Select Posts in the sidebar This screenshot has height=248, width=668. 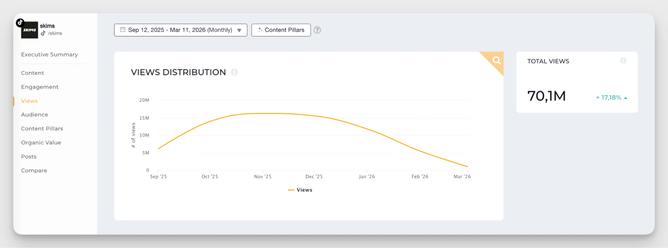[29, 157]
